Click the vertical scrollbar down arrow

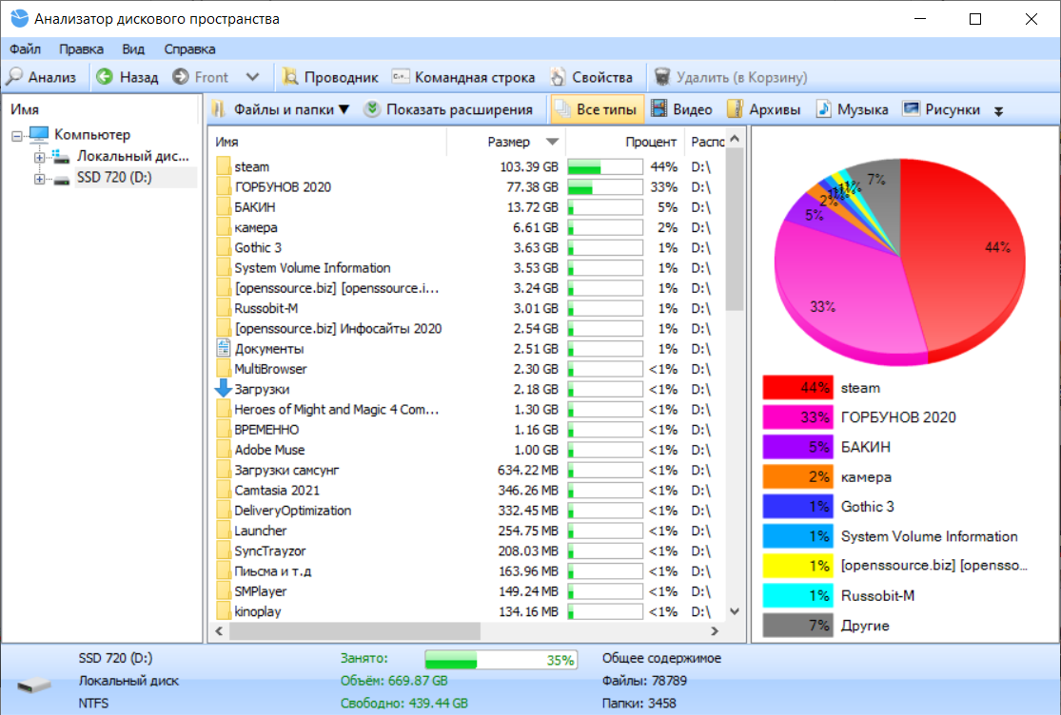(x=735, y=611)
